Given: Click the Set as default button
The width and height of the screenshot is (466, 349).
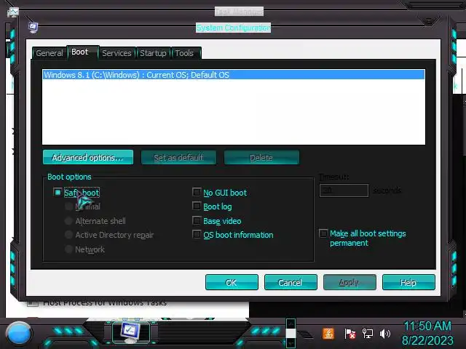Looking at the screenshot, I should (x=178, y=157).
